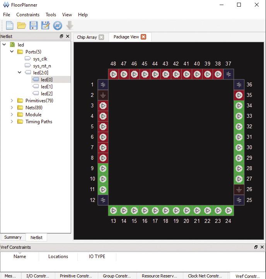Expand the Primitives(79) folder

coord(12,100)
